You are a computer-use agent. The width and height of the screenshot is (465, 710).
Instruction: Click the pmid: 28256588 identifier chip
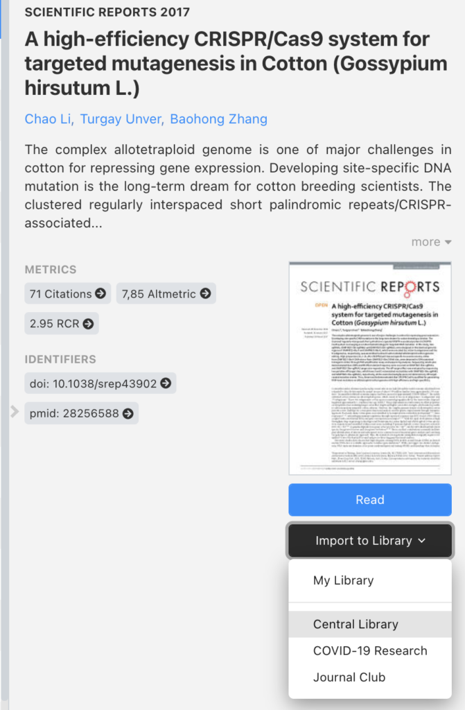click(68, 413)
